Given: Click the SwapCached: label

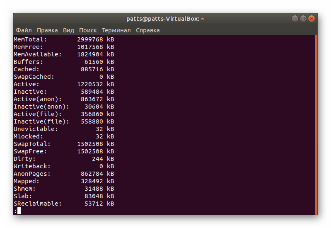Looking at the screenshot, I should pos(34,77).
